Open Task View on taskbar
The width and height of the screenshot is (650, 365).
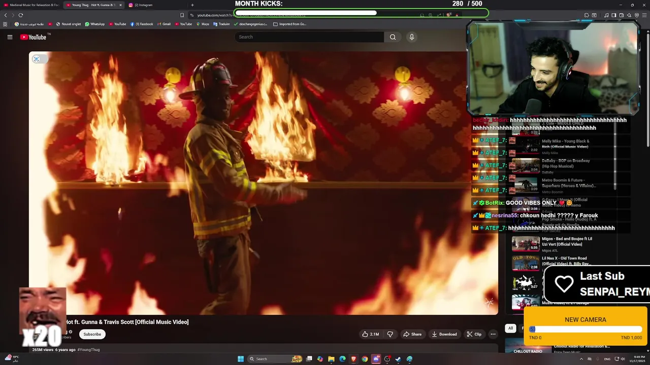(x=309, y=359)
